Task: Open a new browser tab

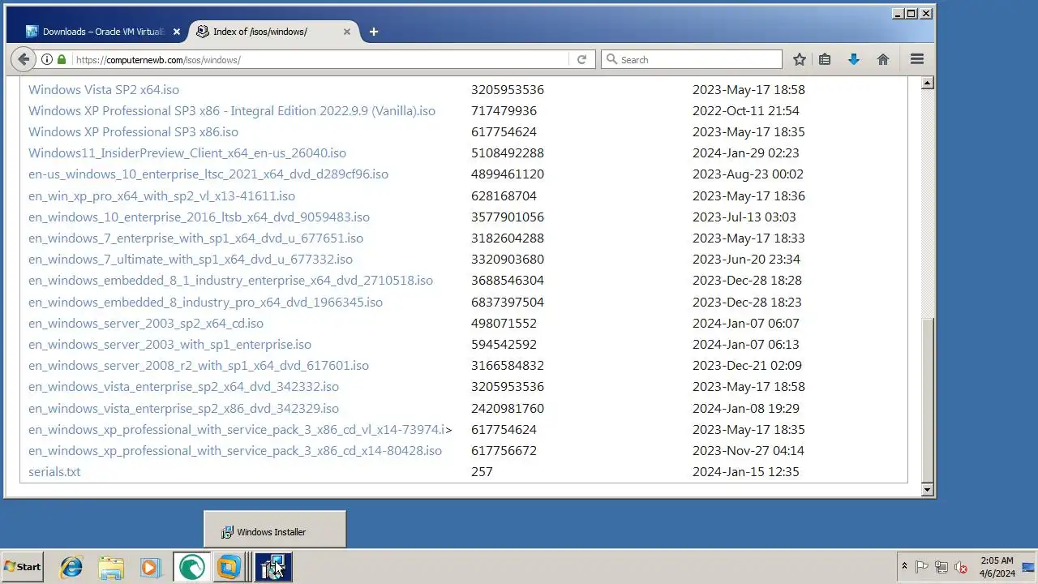Action: point(373,32)
